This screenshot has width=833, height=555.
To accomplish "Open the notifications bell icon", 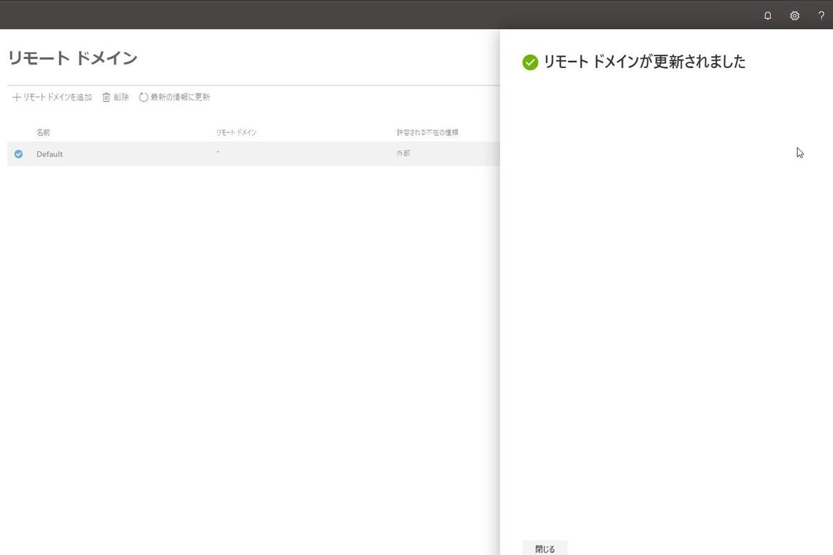I will click(768, 15).
